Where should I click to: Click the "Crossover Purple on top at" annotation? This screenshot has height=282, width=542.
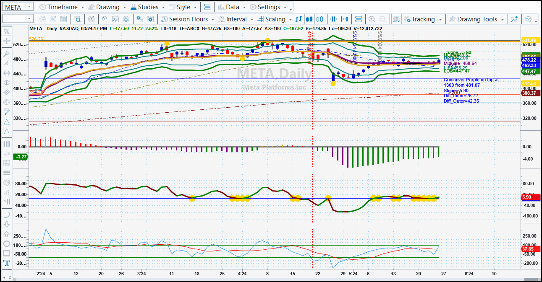[471, 80]
